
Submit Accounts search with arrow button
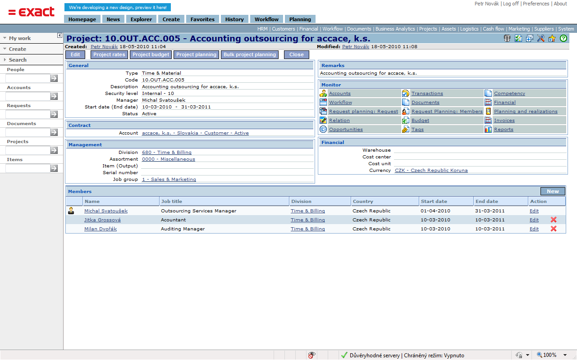pyautogui.click(x=54, y=96)
